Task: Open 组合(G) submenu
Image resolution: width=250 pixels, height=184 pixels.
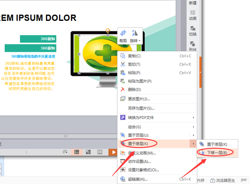Action: pos(157,127)
